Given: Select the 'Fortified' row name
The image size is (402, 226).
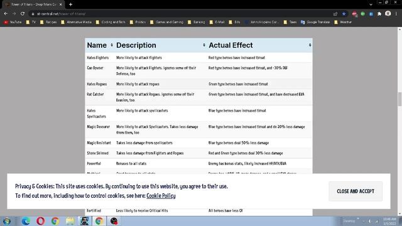Looking at the screenshot, I should (94, 211).
